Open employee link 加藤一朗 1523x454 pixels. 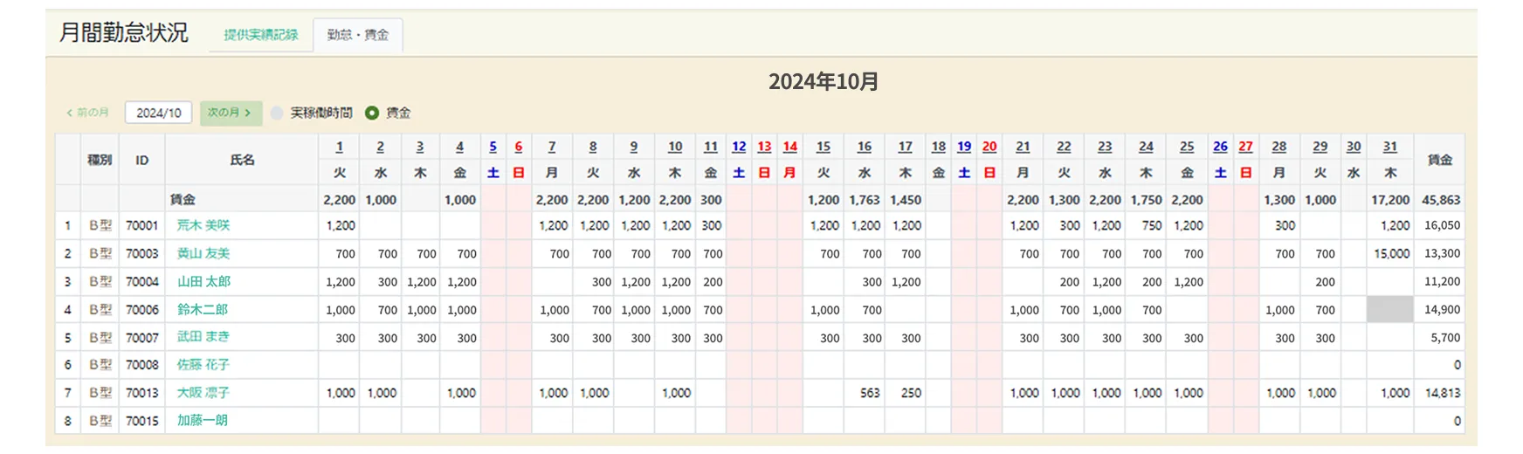[x=202, y=421]
